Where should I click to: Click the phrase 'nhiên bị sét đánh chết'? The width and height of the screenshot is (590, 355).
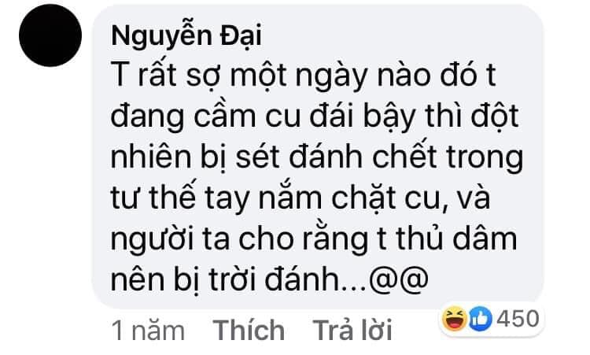coord(274,157)
